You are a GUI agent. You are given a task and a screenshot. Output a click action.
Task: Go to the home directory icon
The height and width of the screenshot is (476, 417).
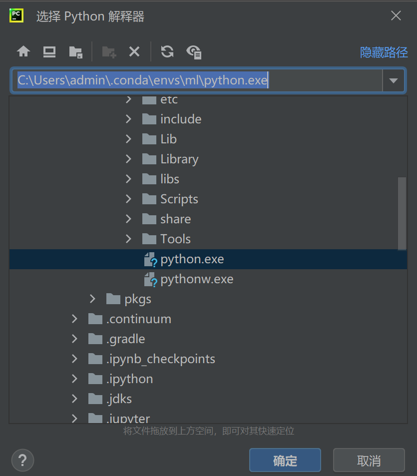tap(23, 51)
